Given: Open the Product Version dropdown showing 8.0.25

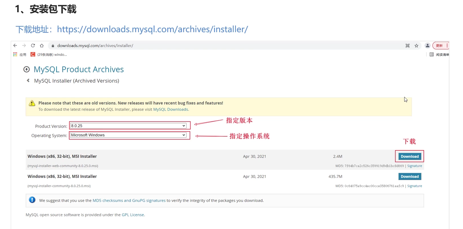Looking at the screenshot, I should pos(128,126).
